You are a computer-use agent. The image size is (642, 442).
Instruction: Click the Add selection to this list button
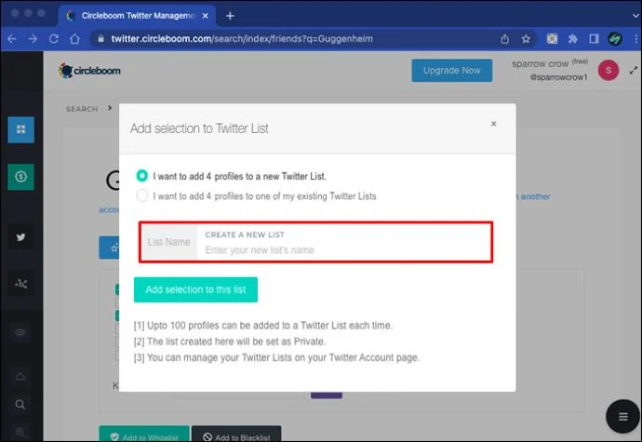[x=195, y=289]
